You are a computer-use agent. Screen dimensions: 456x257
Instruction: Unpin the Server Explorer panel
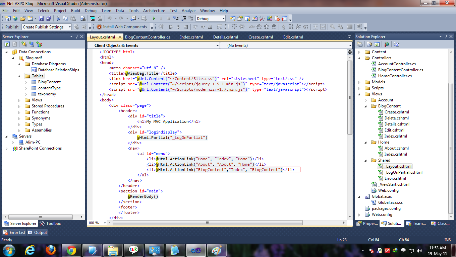point(76,36)
